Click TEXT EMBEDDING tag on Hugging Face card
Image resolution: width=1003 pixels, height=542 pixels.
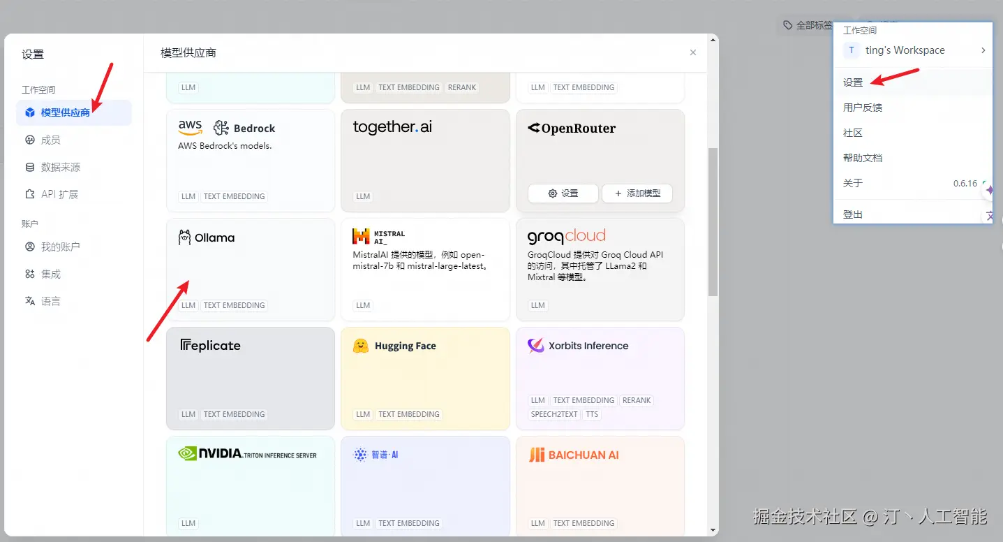coord(408,414)
